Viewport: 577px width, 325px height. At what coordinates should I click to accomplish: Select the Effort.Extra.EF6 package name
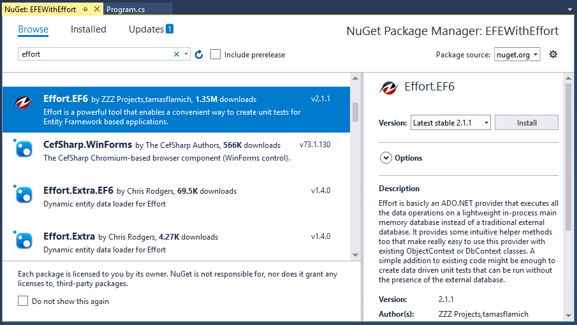(x=78, y=191)
